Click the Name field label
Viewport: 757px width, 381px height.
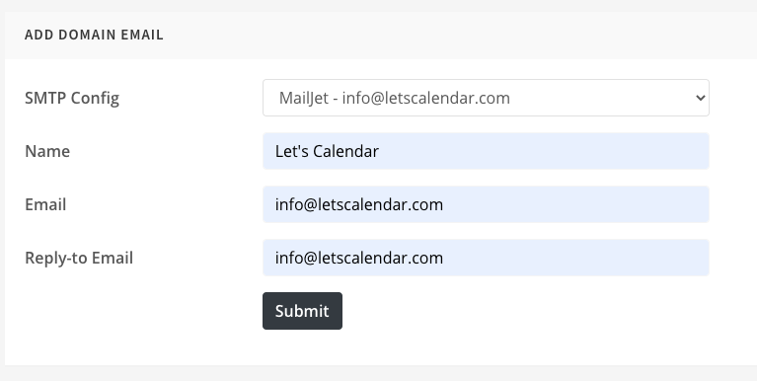(47, 151)
